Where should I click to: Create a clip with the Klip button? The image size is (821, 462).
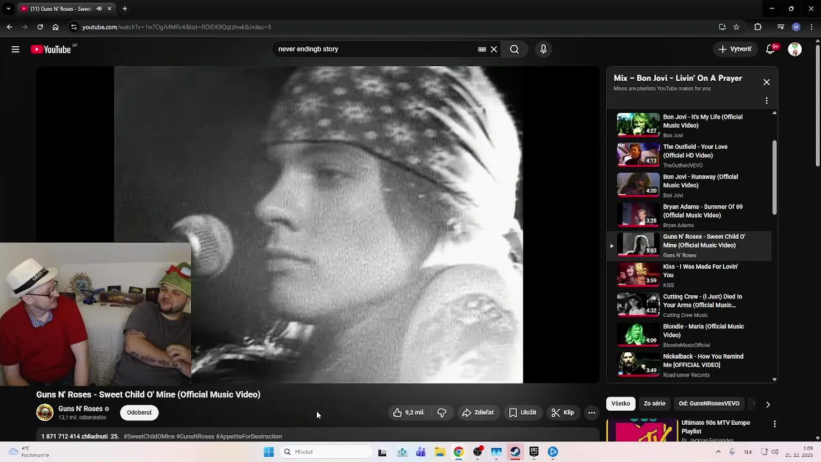[x=563, y=413]
